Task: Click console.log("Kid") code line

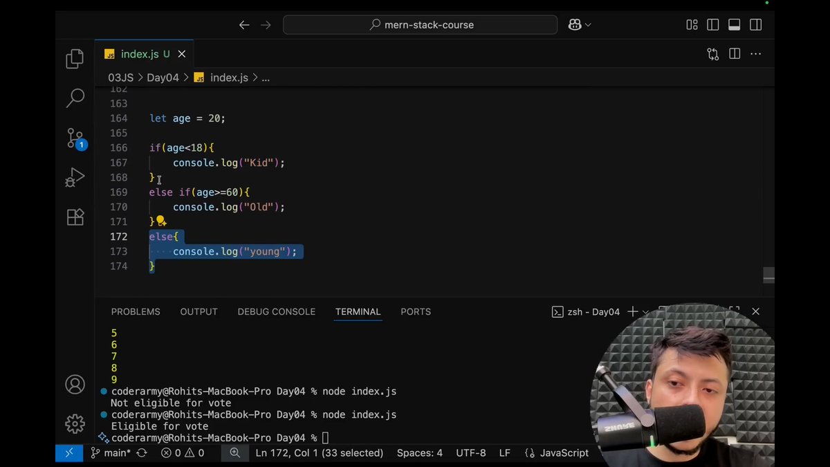Action: 229,163
